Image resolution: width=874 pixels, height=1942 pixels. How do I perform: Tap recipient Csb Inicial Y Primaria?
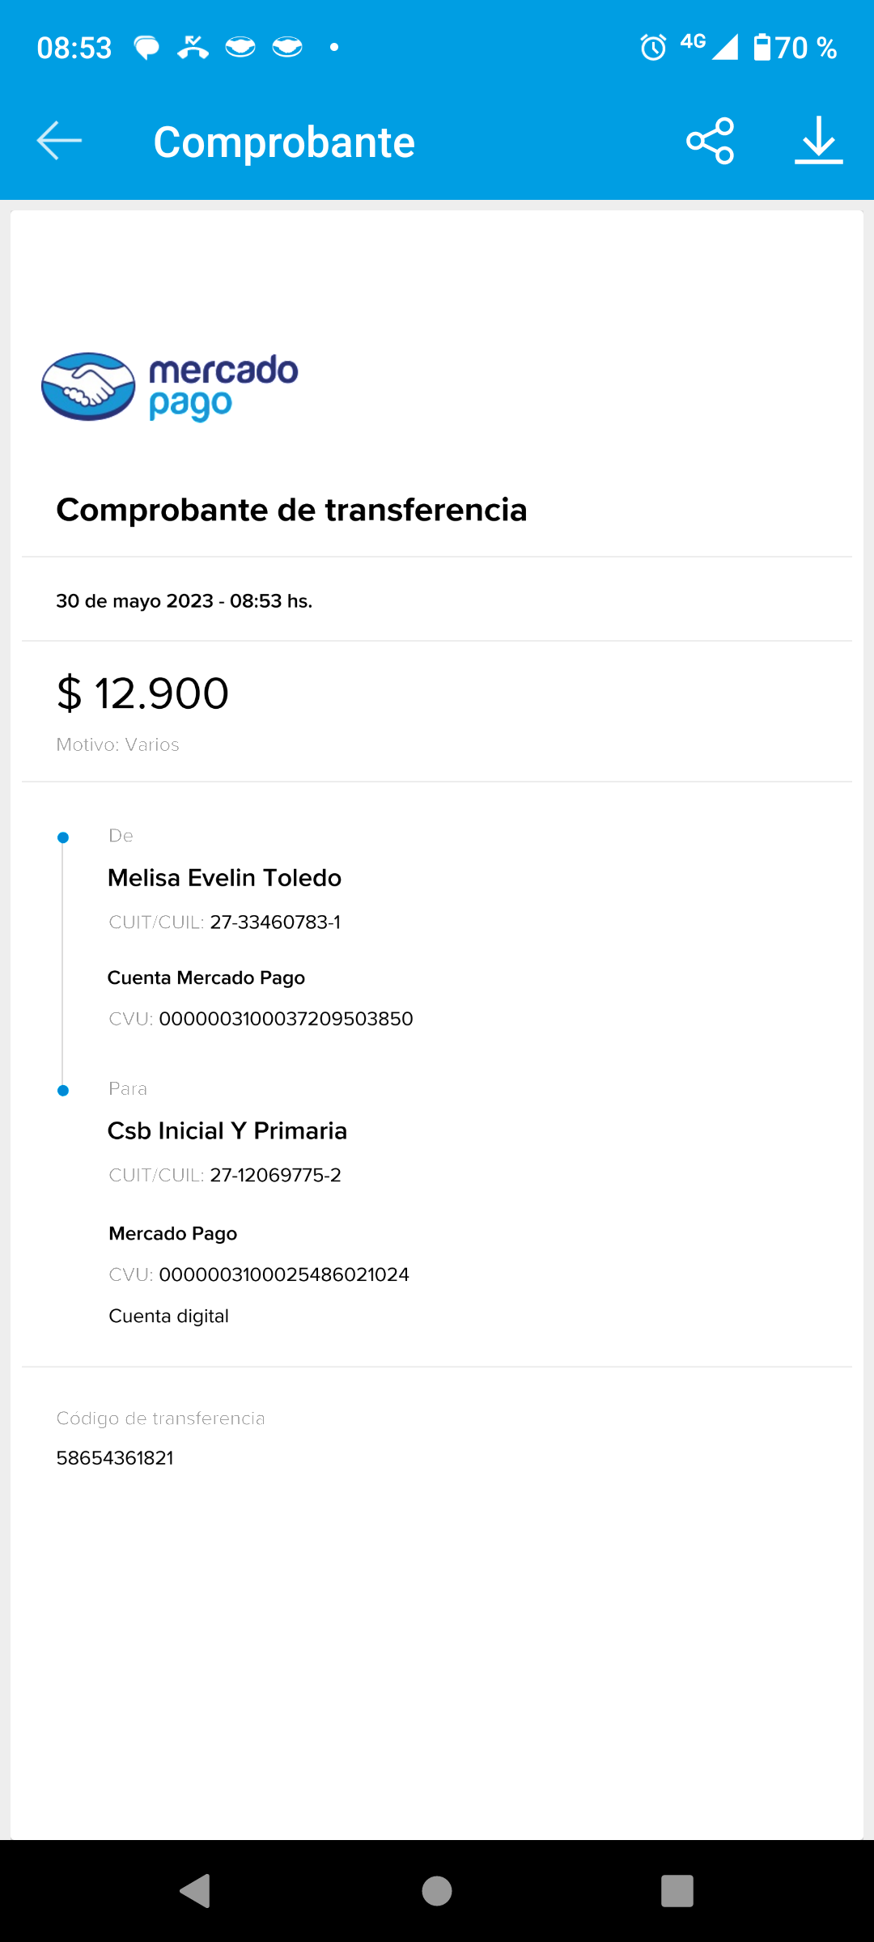pos(227,1130)
